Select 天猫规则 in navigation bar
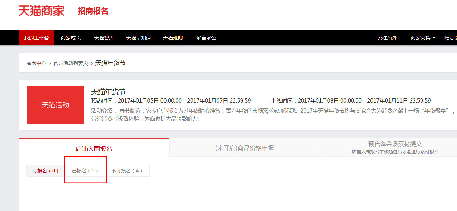Image resolution: width=457 pixels, height=211 pixels. [x=173, y=38]
